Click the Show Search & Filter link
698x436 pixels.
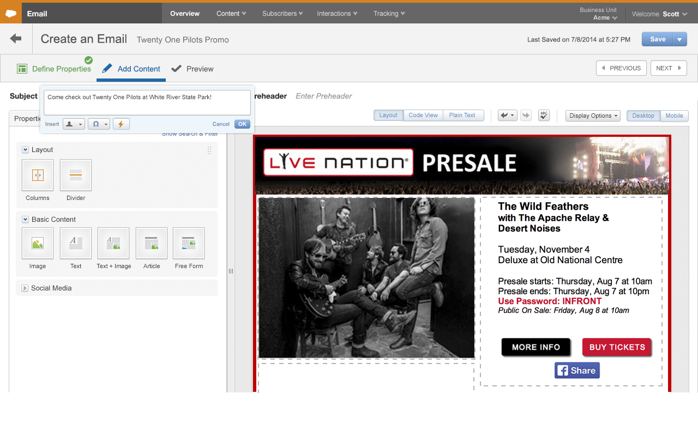pyautogui.click(x=190, y=134)
